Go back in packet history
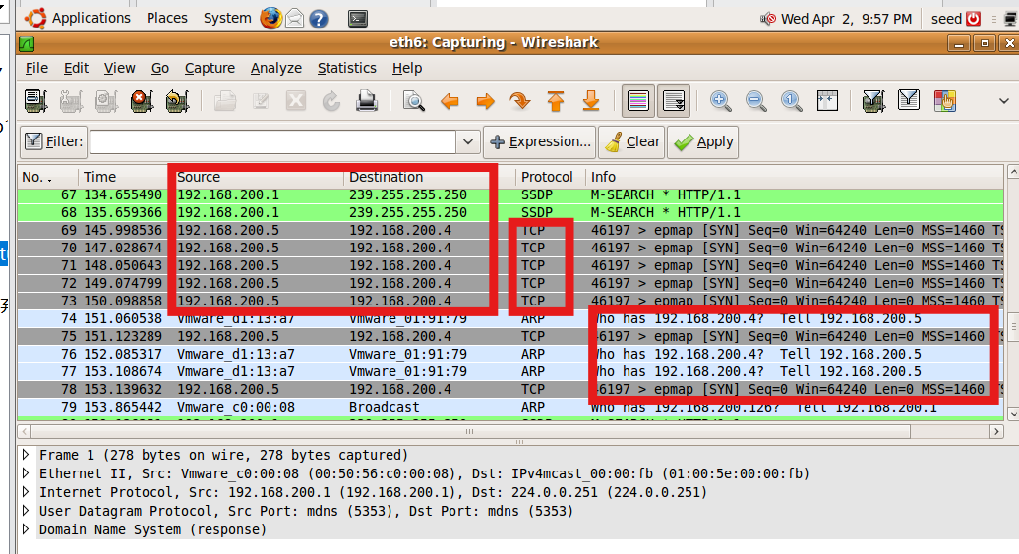This screenshot has height=554, width=1019. tap(450, 101)
